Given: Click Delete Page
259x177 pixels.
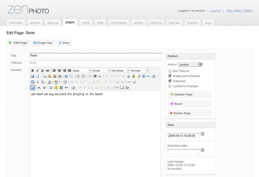Looking at the screenshot, I should coord(190,113).
